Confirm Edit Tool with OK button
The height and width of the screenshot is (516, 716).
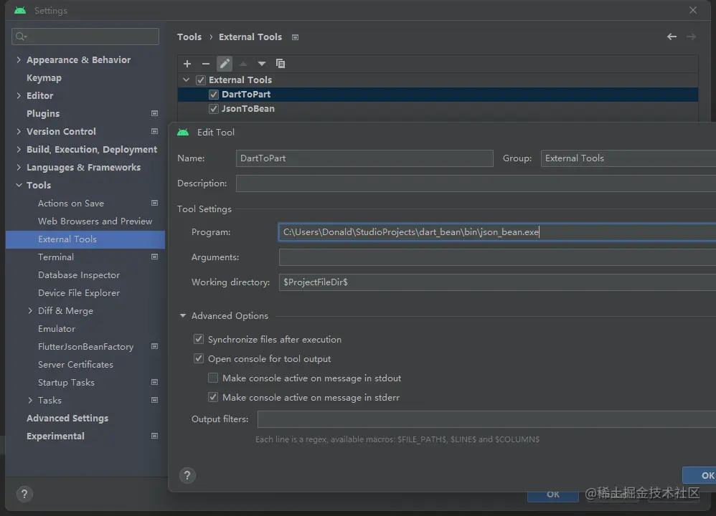(x=699, y=475)
